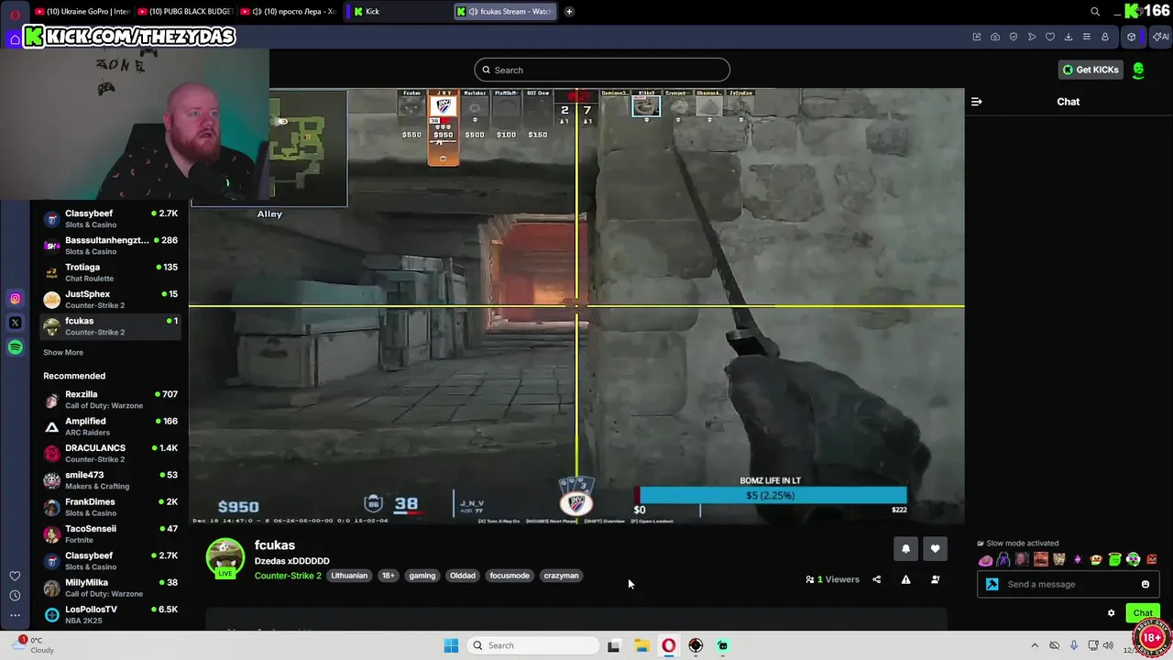The height and width of the screenshot is (660, 1173).
Task: Open the browser downloads icon
Action: (1069, 37)
